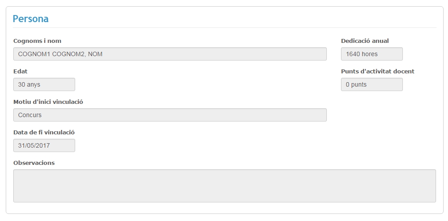Click the 'Edat' label

[20, 71]
